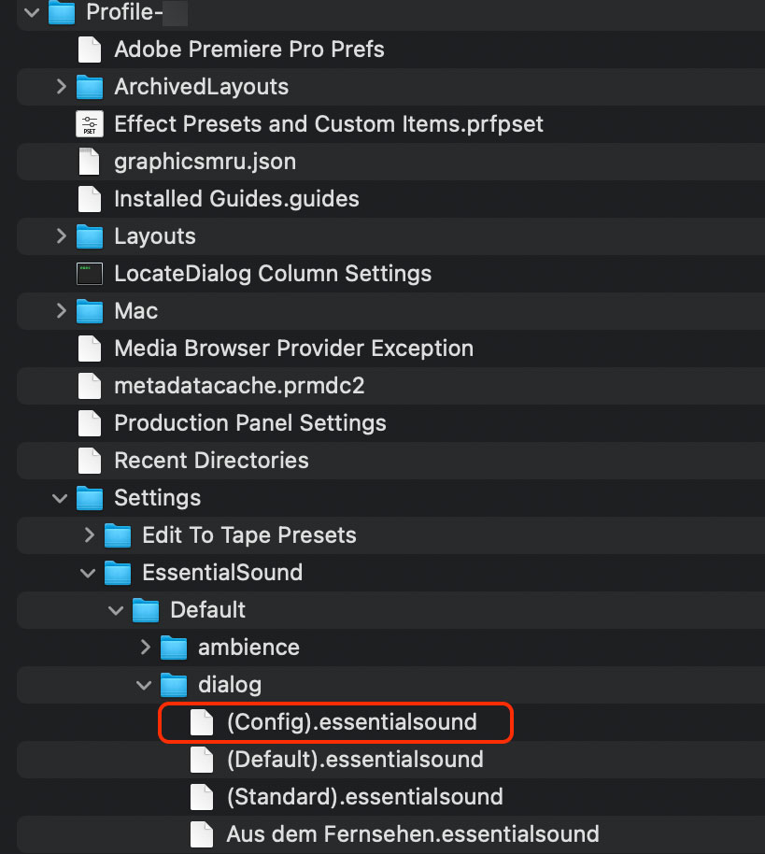Viewport: 765px width, 854px height.
Task: Click the graphicsmru.json document icon
Action: (89, 161)
